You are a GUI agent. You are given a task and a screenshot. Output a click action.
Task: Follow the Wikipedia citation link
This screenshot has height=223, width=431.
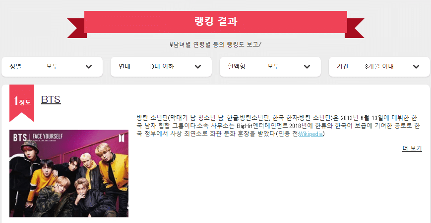(x=310, y=134)
